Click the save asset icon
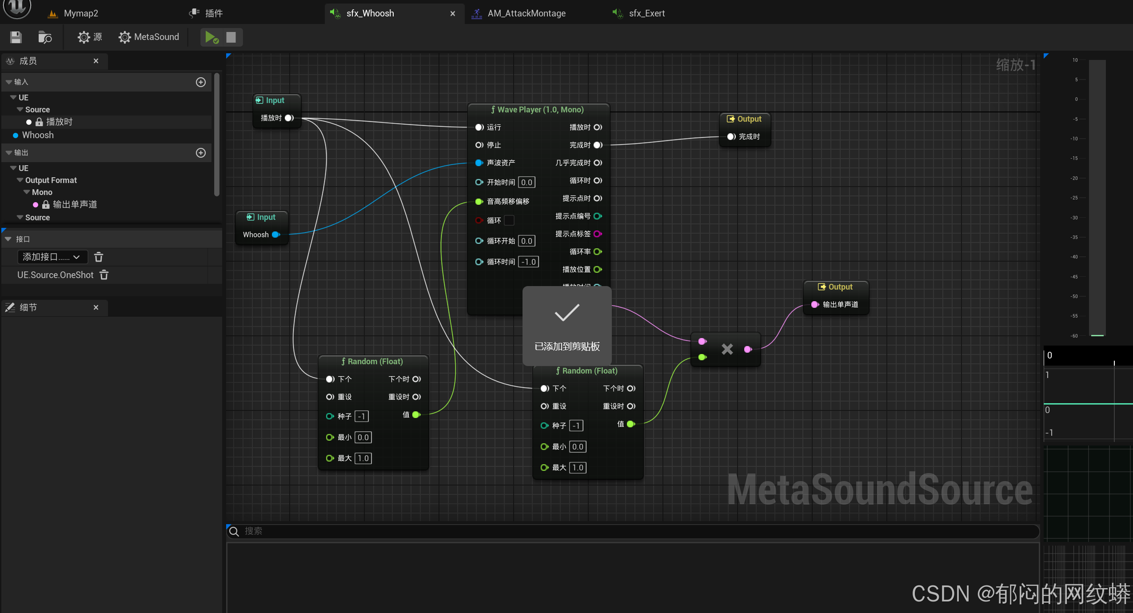 (16, 37)
